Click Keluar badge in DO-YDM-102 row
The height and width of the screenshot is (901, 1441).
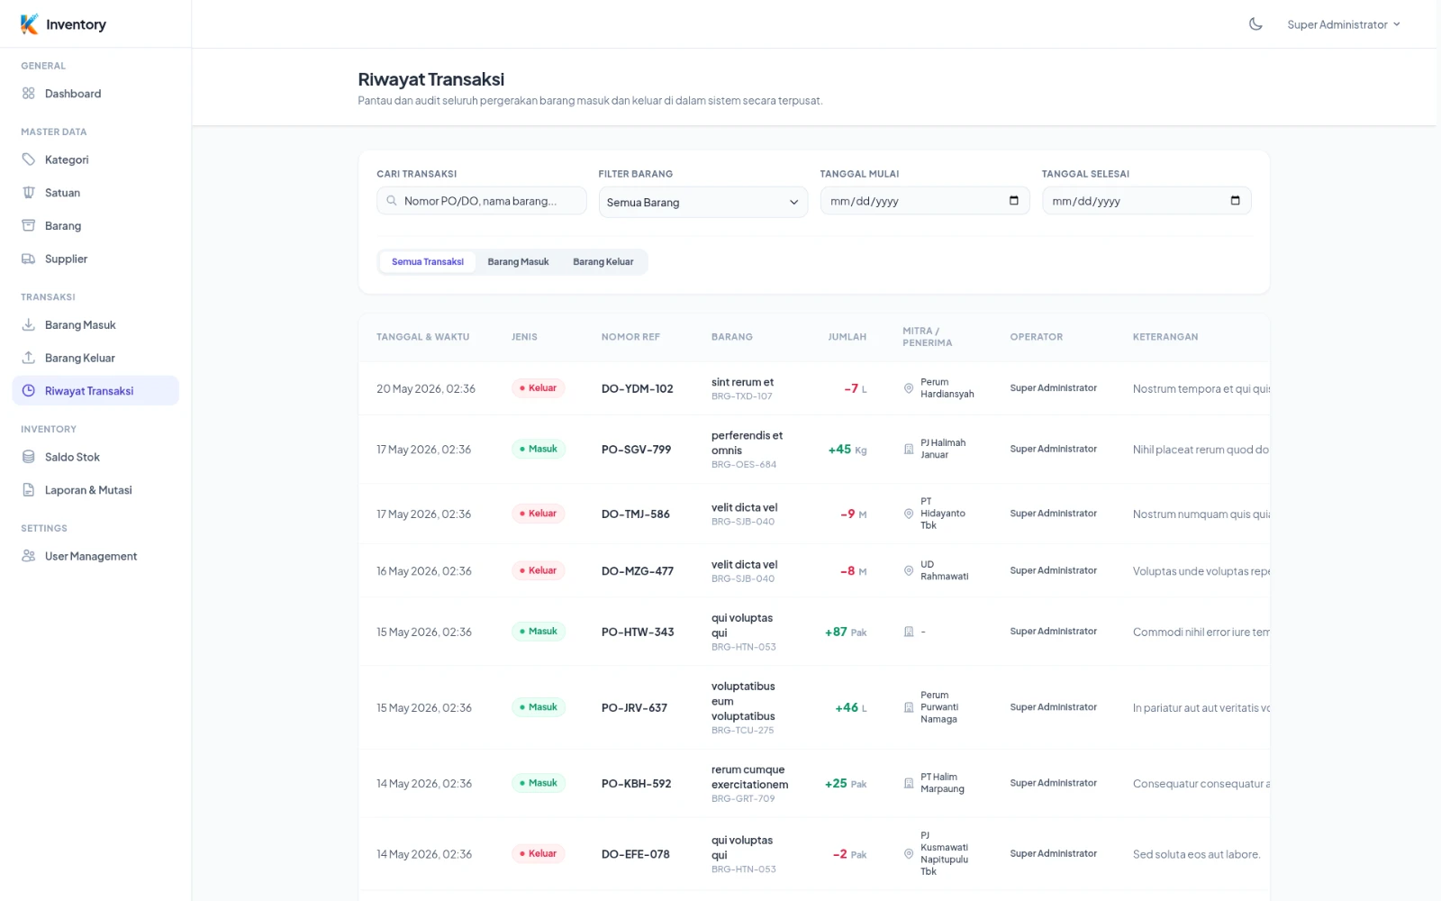[539, 388]
